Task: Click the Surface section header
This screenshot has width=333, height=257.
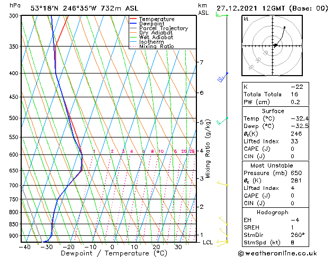Action: point(273,111)
